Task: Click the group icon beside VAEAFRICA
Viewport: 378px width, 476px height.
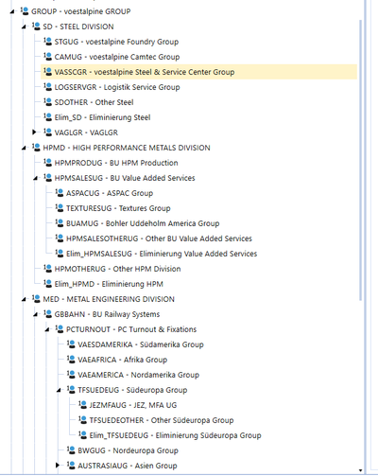Action: pyautogui.click(x=71, y=360)
